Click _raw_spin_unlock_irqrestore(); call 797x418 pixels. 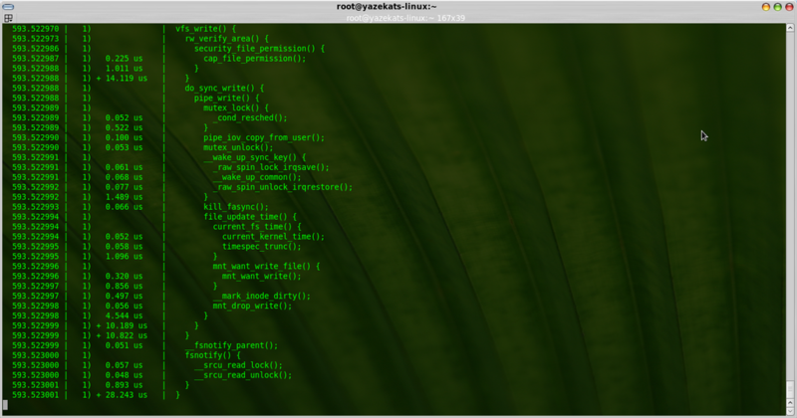click(x=283, y=187)
